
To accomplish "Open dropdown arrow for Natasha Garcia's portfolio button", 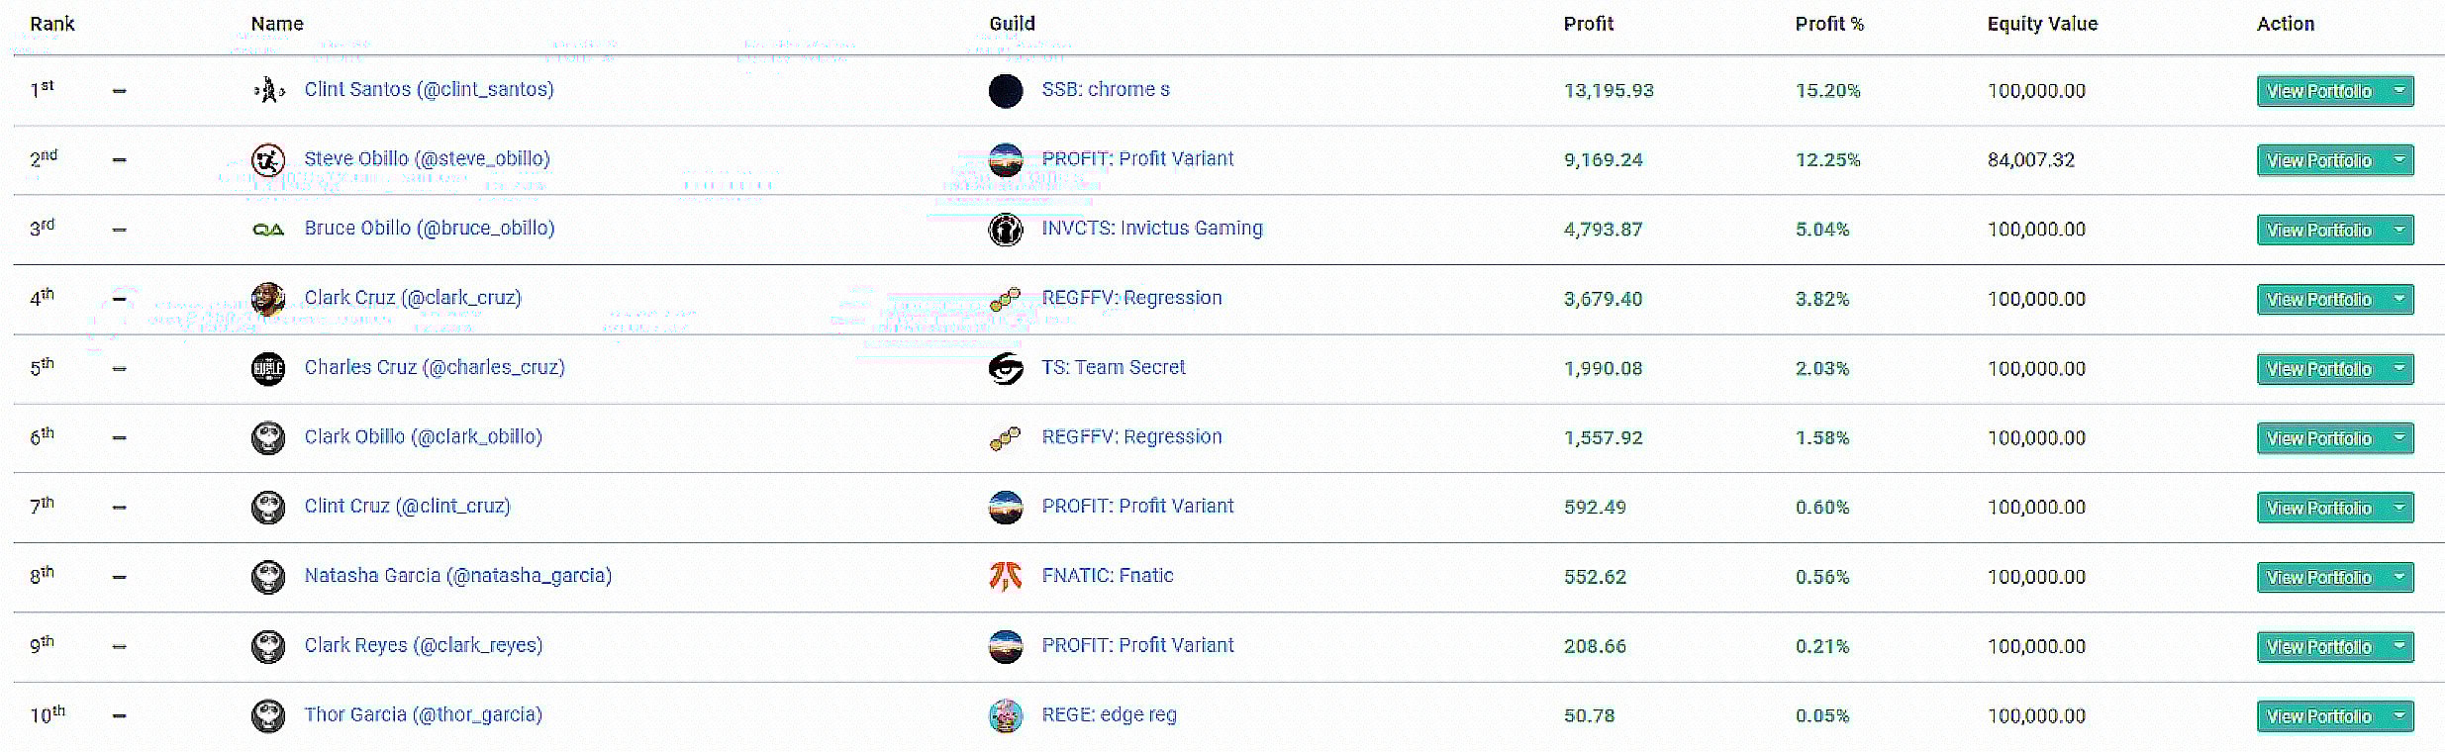I will click(2399, 577).
